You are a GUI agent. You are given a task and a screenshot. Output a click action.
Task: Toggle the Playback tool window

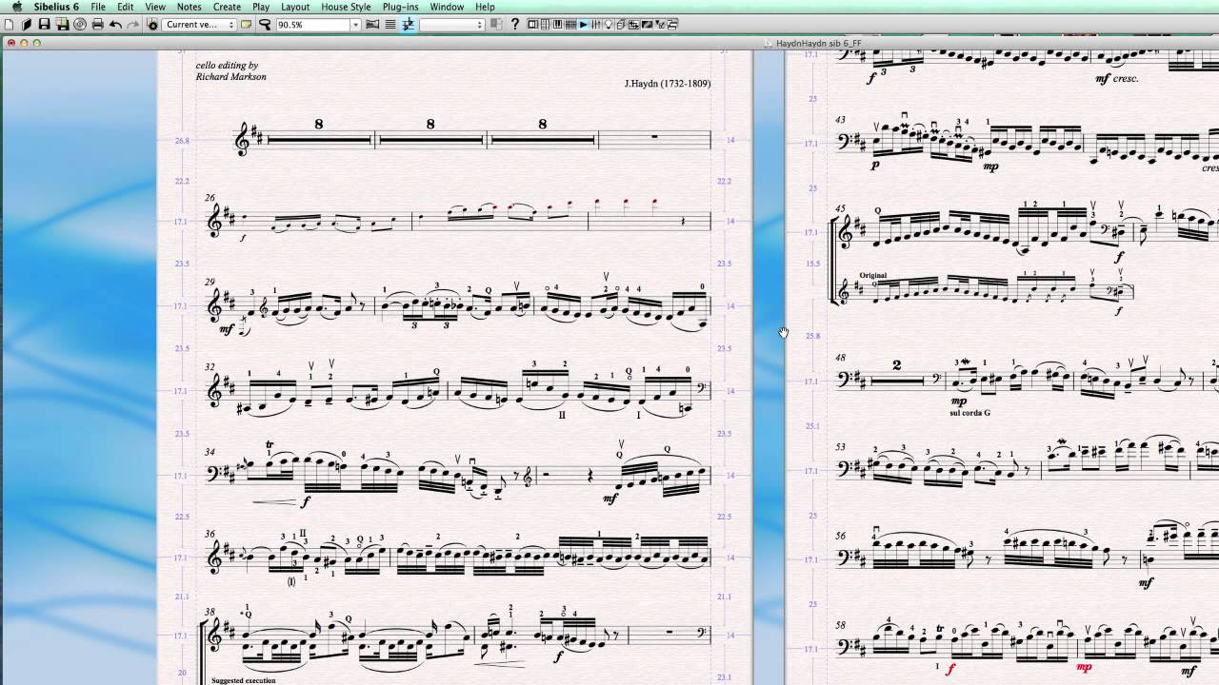(583, 25)
